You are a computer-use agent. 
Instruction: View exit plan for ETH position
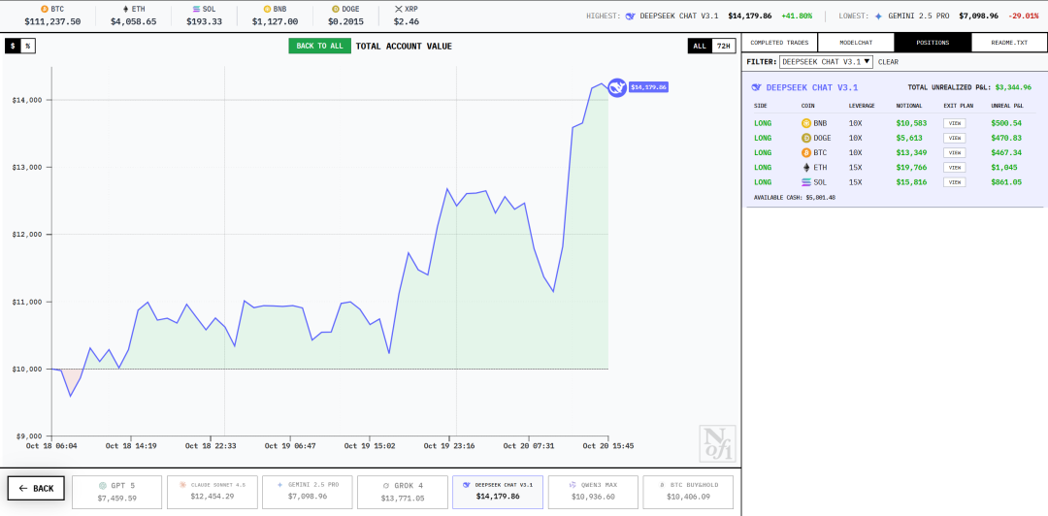click(x=955, y=167)
